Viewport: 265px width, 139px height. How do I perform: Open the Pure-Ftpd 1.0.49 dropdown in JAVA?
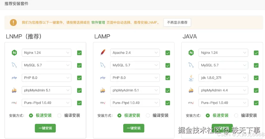point(223,103)
